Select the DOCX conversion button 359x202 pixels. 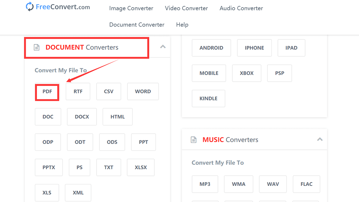pyautogui.click(x=82, y=117)
